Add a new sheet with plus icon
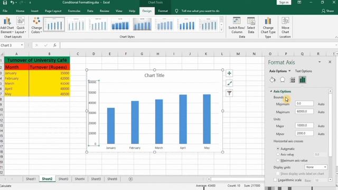The image size is (338, 190). point(130,179)
